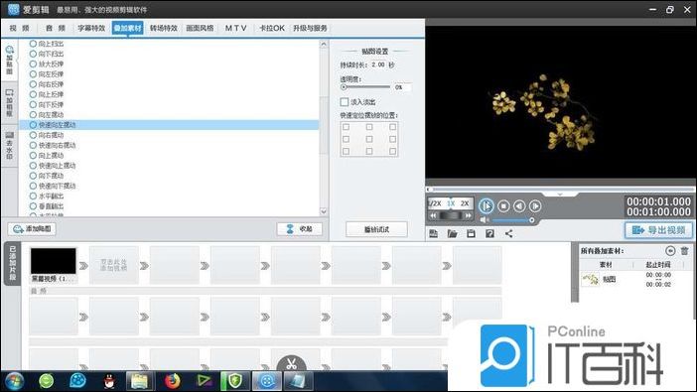
Task: Open the green play-triangle app in taskbar
Action: (204, 381)
